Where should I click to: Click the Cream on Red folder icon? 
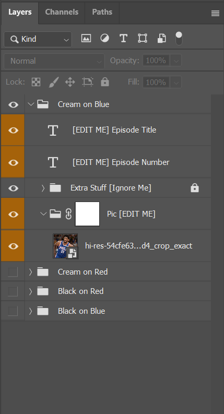[x=43, y=271]
